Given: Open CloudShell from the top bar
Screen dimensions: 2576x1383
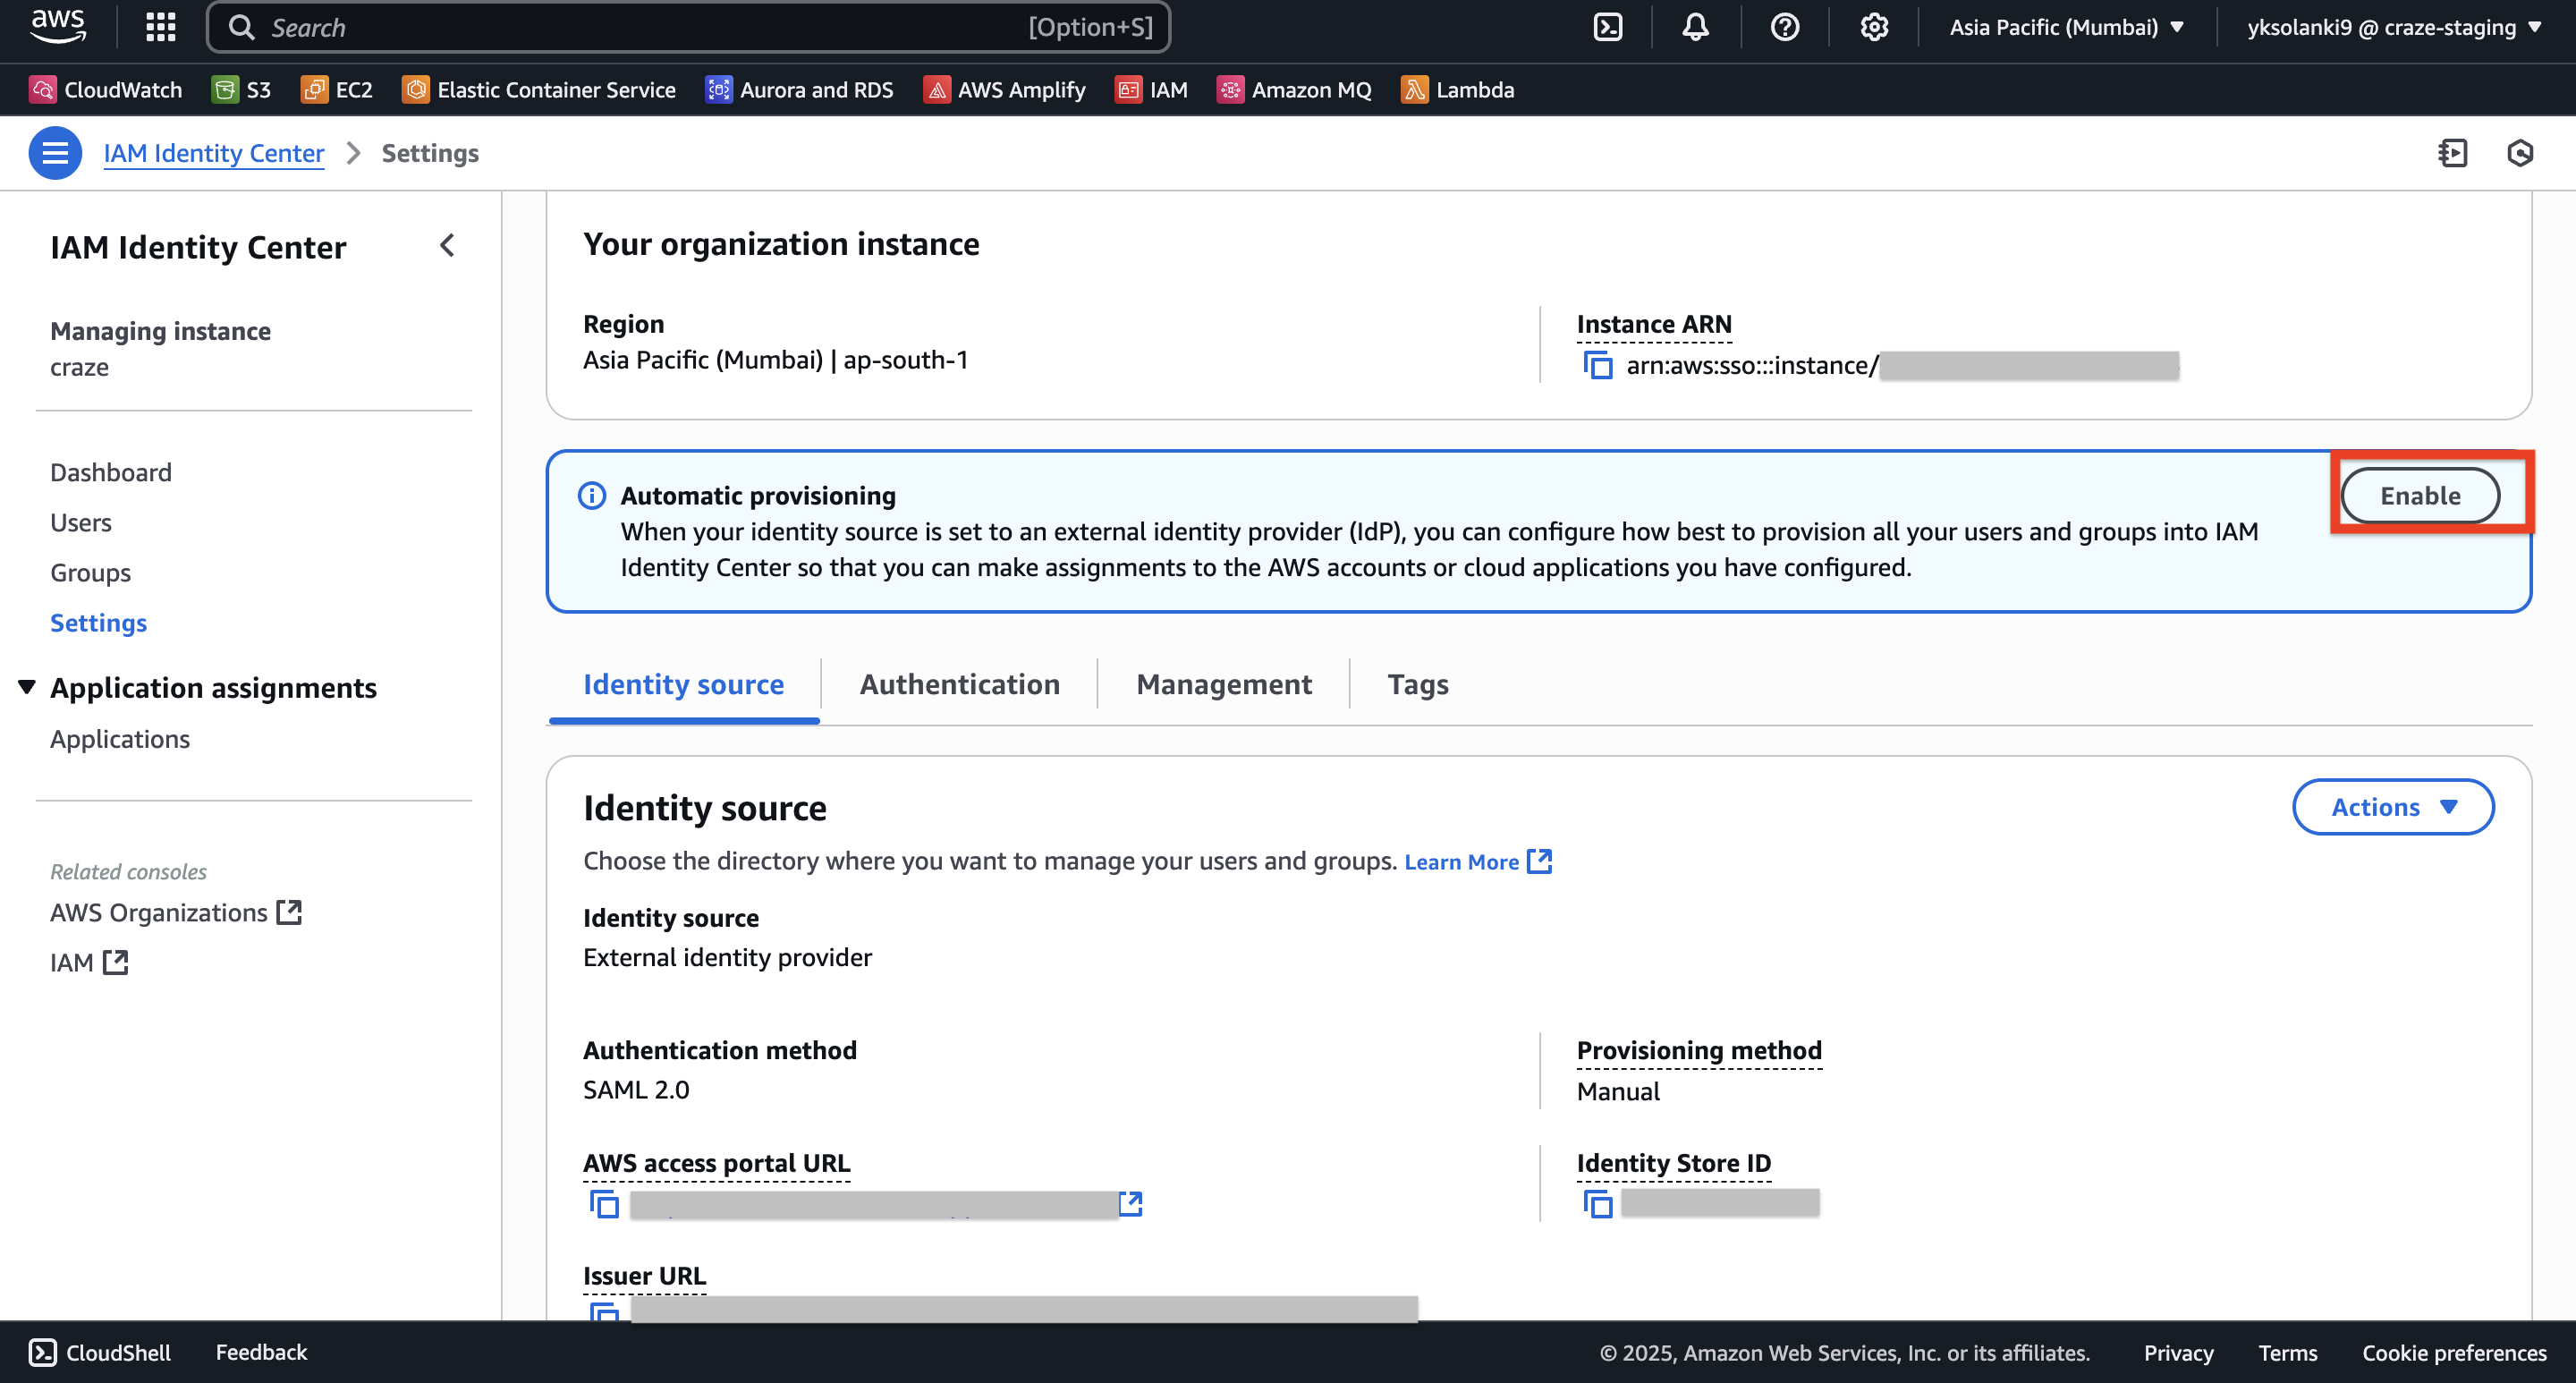Looking at the screenshot, I should pos(1607,27).
